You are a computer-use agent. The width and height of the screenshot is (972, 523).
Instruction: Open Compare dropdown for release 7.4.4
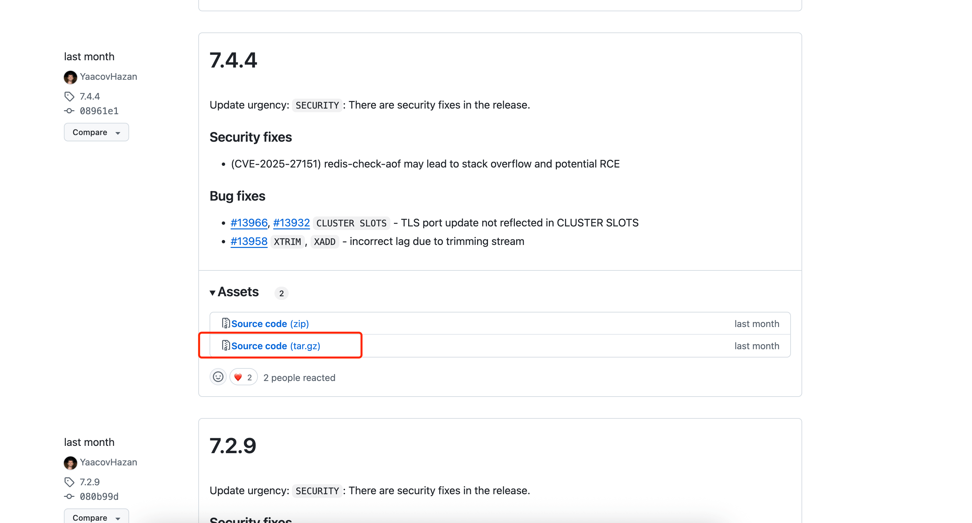(x=96, y=132)
